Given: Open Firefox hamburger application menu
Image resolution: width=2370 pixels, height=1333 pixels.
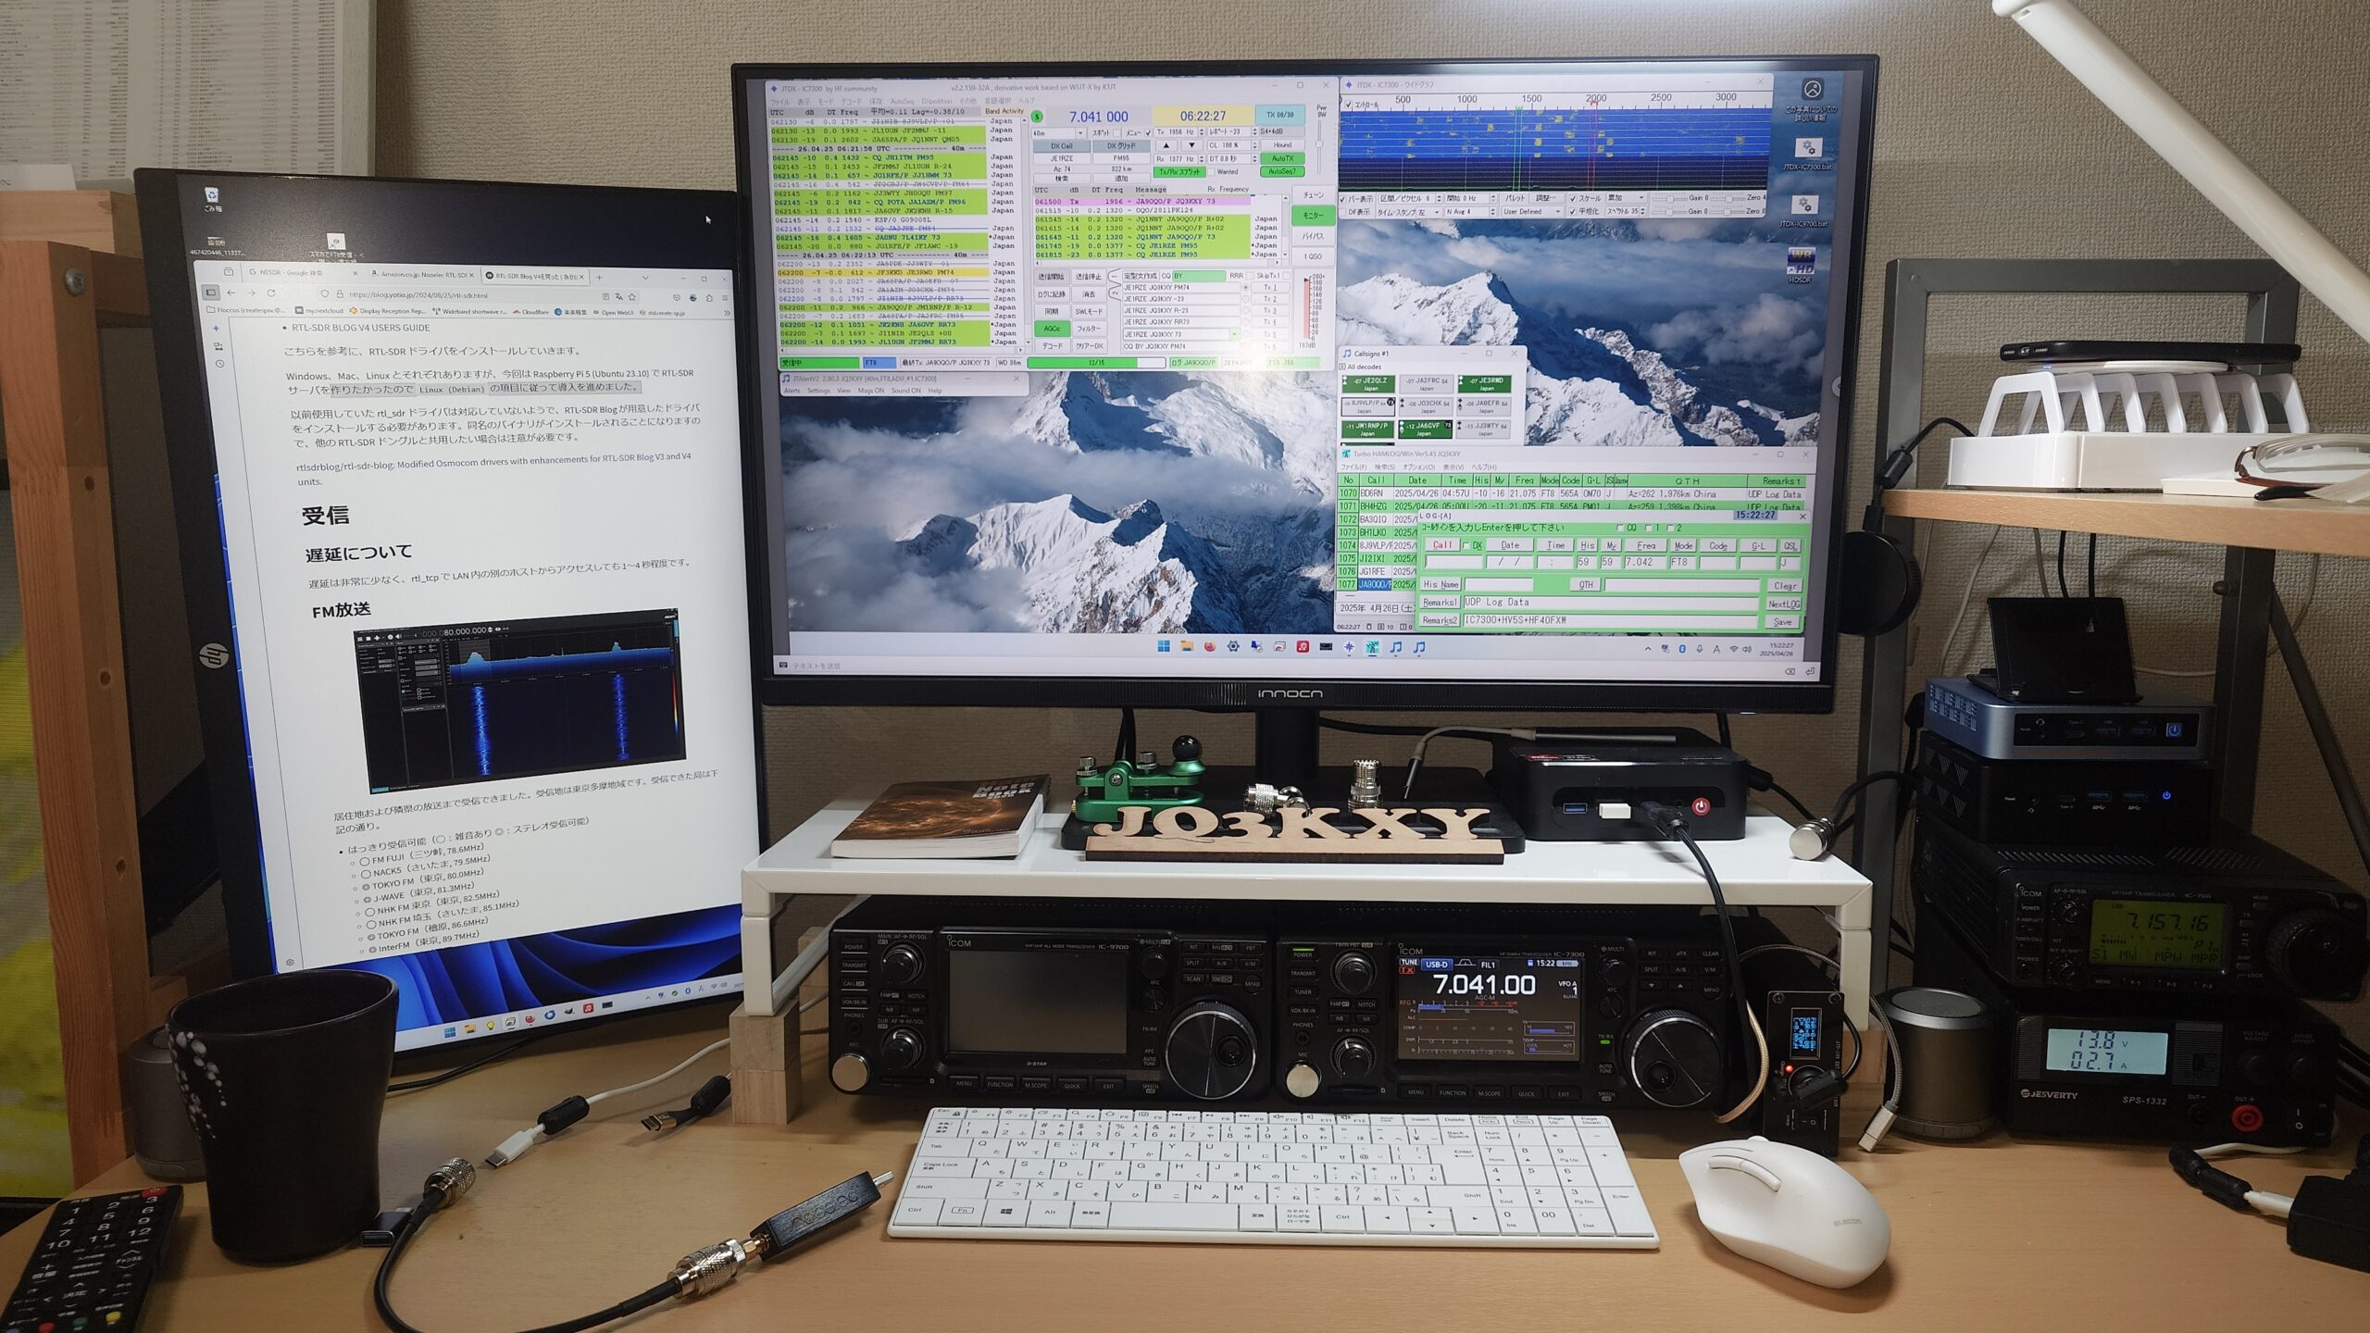Looking at the screenshot, I should coord(725,298).
